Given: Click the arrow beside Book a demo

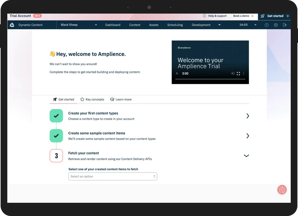Looking at the screenshot, I should tap(252, 16).
